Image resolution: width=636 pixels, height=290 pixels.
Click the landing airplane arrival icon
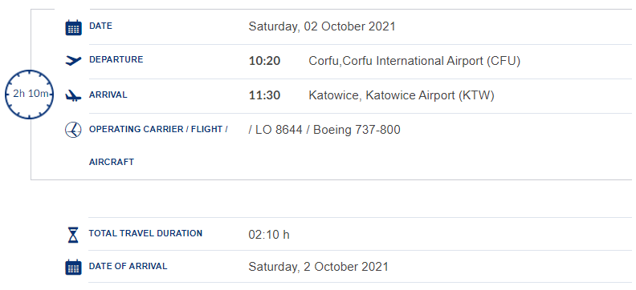pyautogui.click(x=73, y=96)
